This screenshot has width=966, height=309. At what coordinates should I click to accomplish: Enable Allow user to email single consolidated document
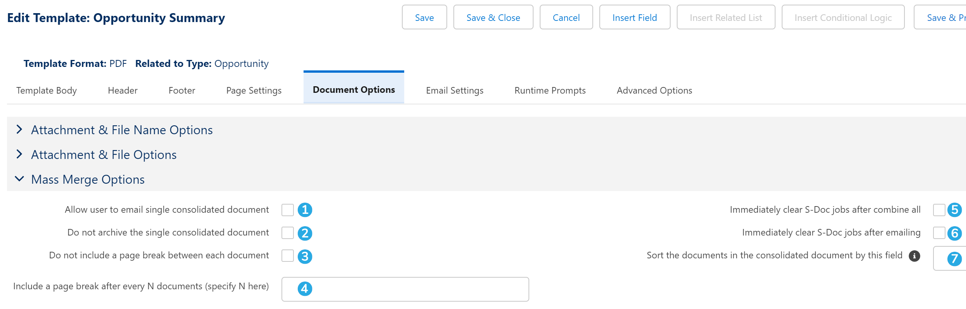coord(288,210)
